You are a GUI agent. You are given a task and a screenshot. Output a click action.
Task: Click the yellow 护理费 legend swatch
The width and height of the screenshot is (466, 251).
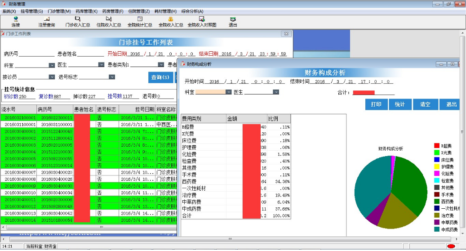tap(437, 166)
